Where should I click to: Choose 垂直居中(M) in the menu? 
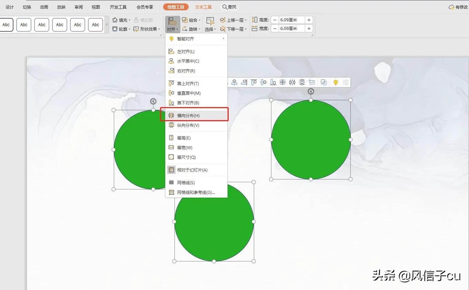[196, 93]
